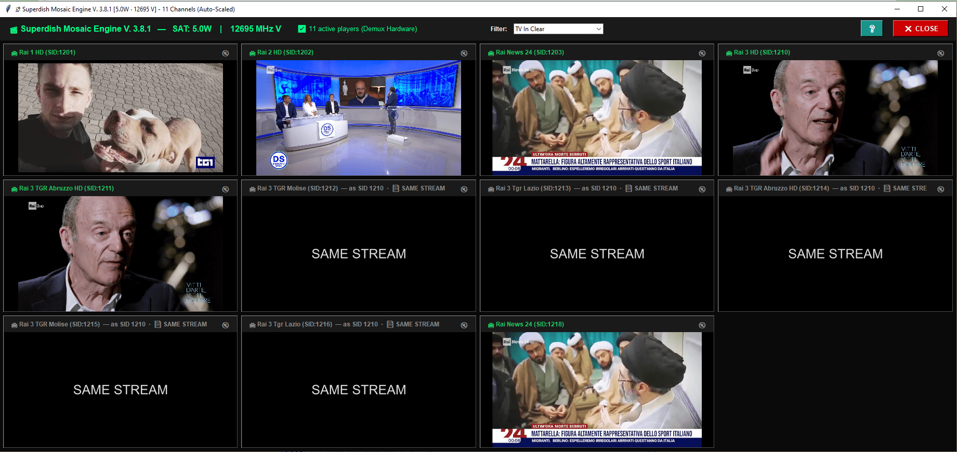Screen dimensions: 957x452
Task: Click SAME STREAM placeholder in Rai 3 TGR Abruzzo SID:1214
Action: point(835,254)
